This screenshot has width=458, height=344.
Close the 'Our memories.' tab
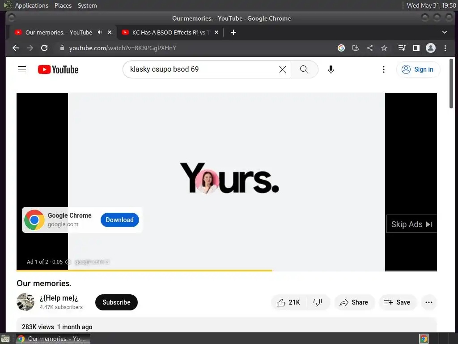[x=110, y=32]
